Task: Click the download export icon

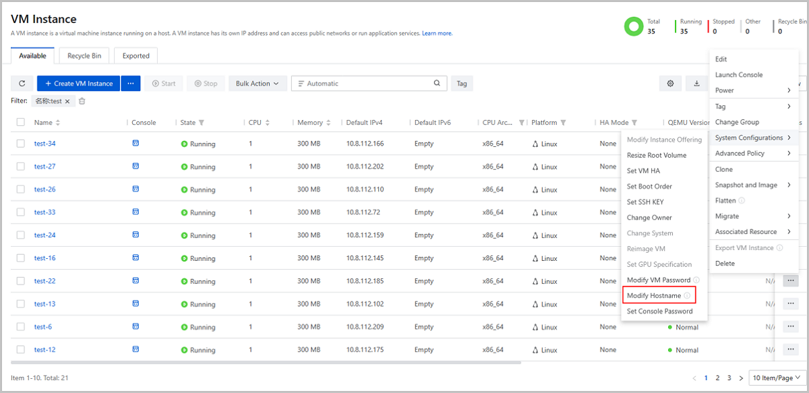Action: [696, 84]
